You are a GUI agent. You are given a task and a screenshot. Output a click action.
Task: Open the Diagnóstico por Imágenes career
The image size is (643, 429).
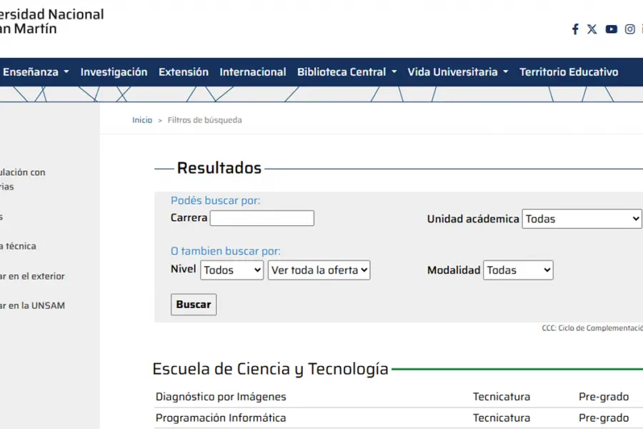point(221,397)
